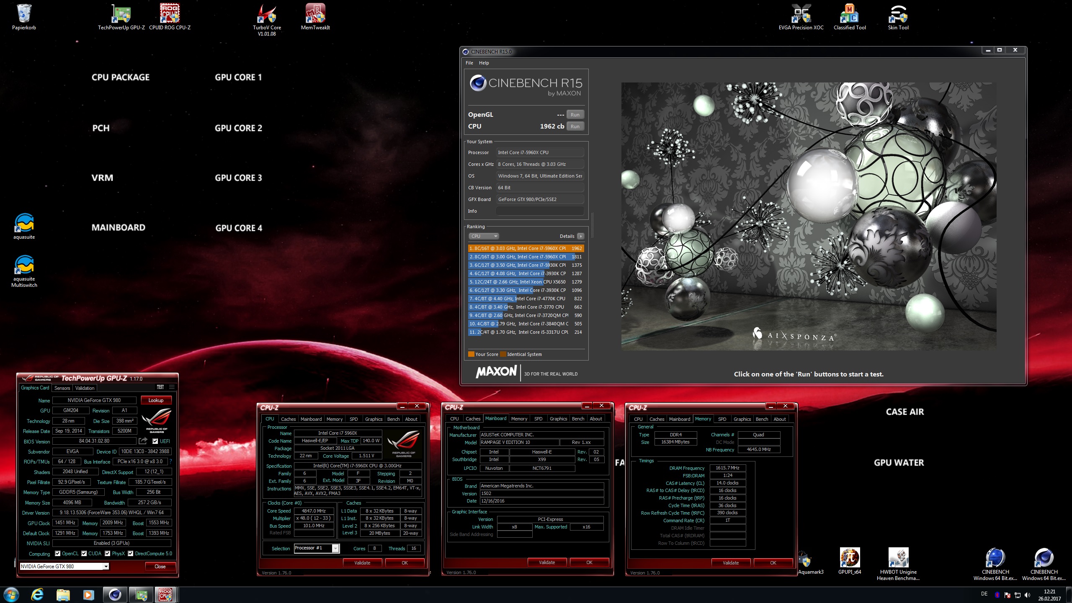This screenshot has height=603, width=1072.
Task: Open Windows Explorer from the taskbar
Action: [x=63, y=595]
